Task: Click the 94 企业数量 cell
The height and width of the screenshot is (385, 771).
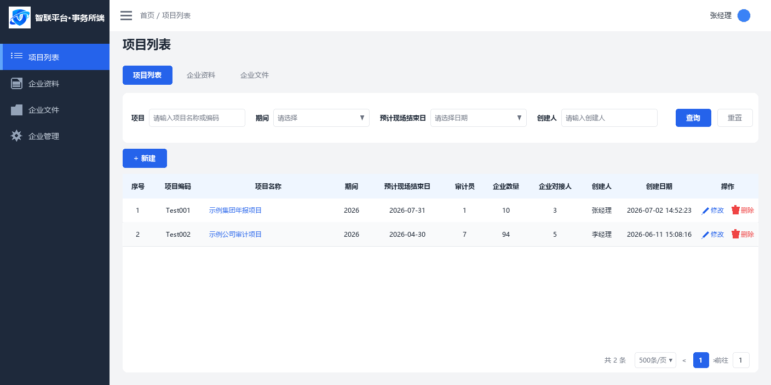Action: [506, 234]
